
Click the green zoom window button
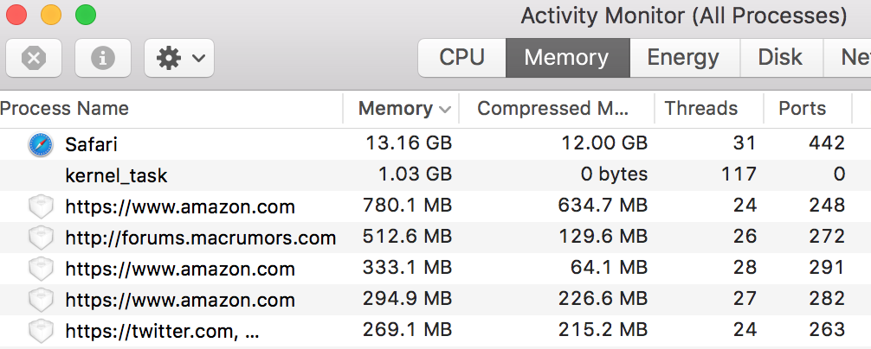[x=86, y=15]
